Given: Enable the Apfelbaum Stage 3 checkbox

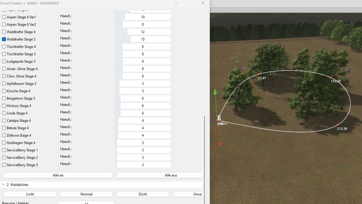Looking at the screenshot, I should click(x=4, y=84).
